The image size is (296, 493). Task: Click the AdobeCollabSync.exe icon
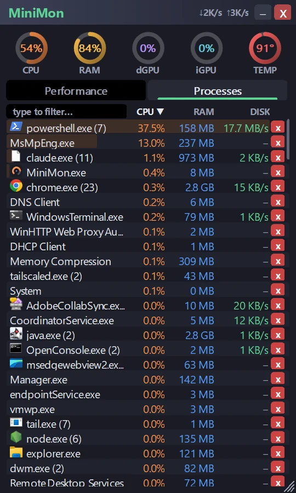pos(16,305)
